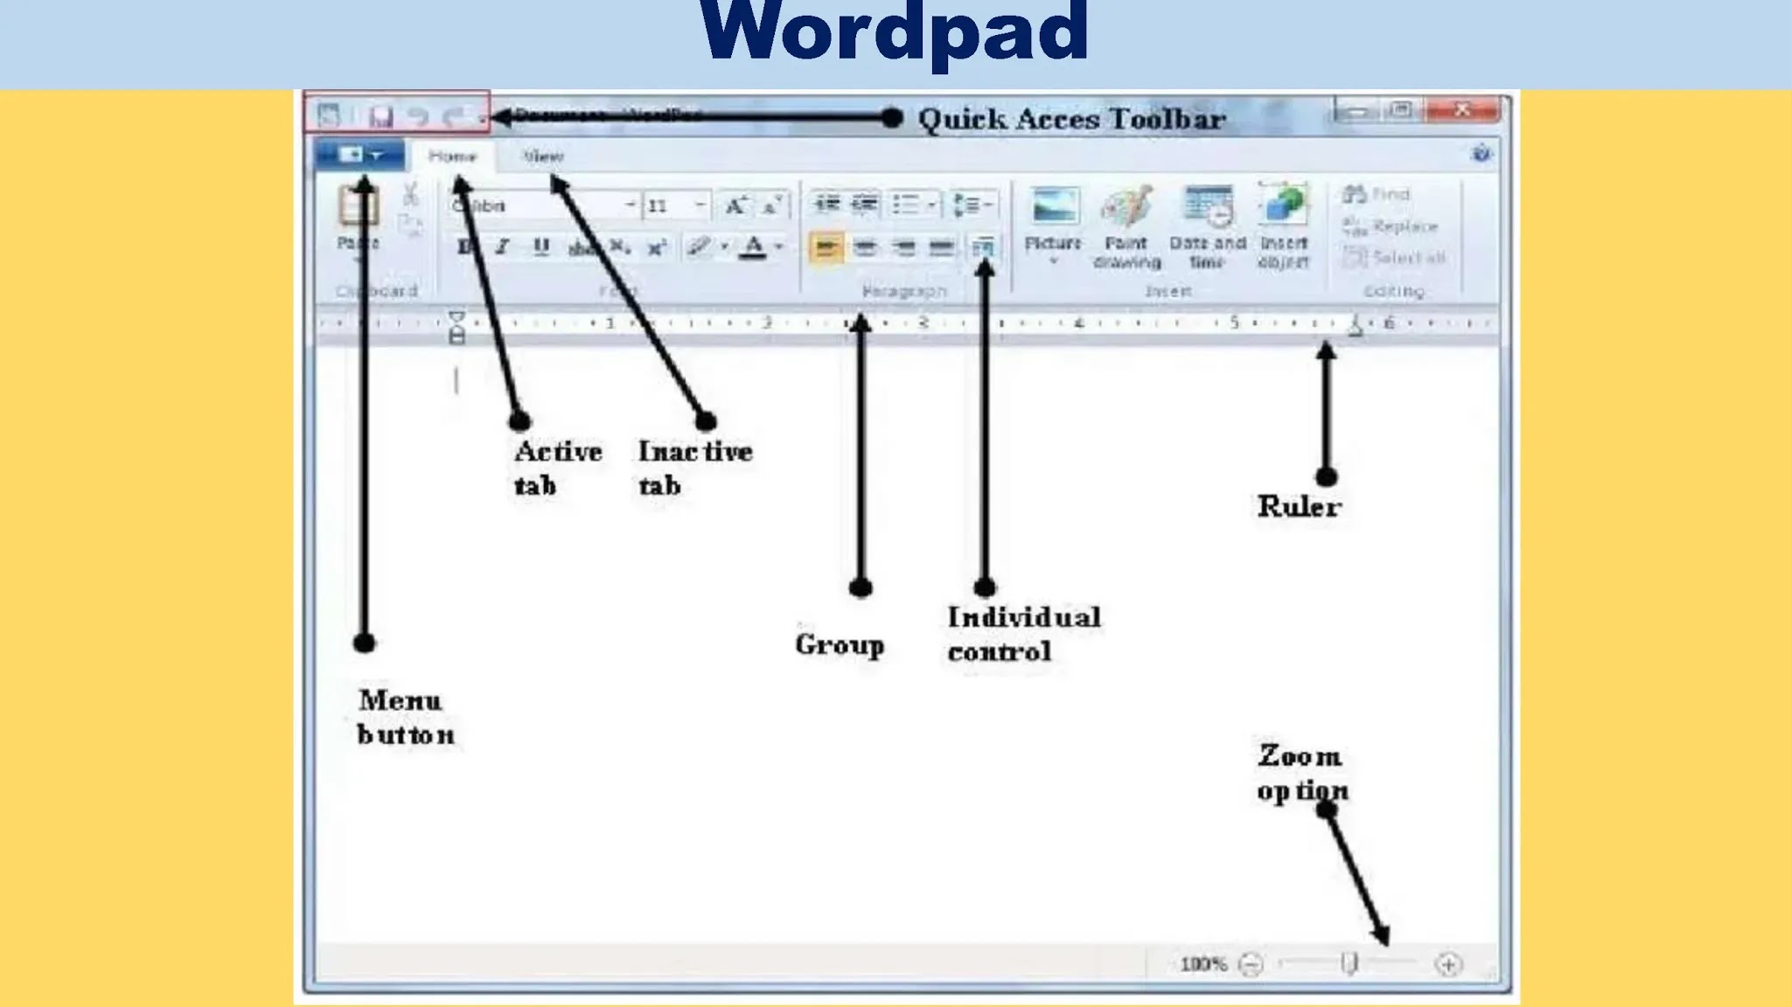
Task: Switch to the View tab
Action: tap(542, 156)
